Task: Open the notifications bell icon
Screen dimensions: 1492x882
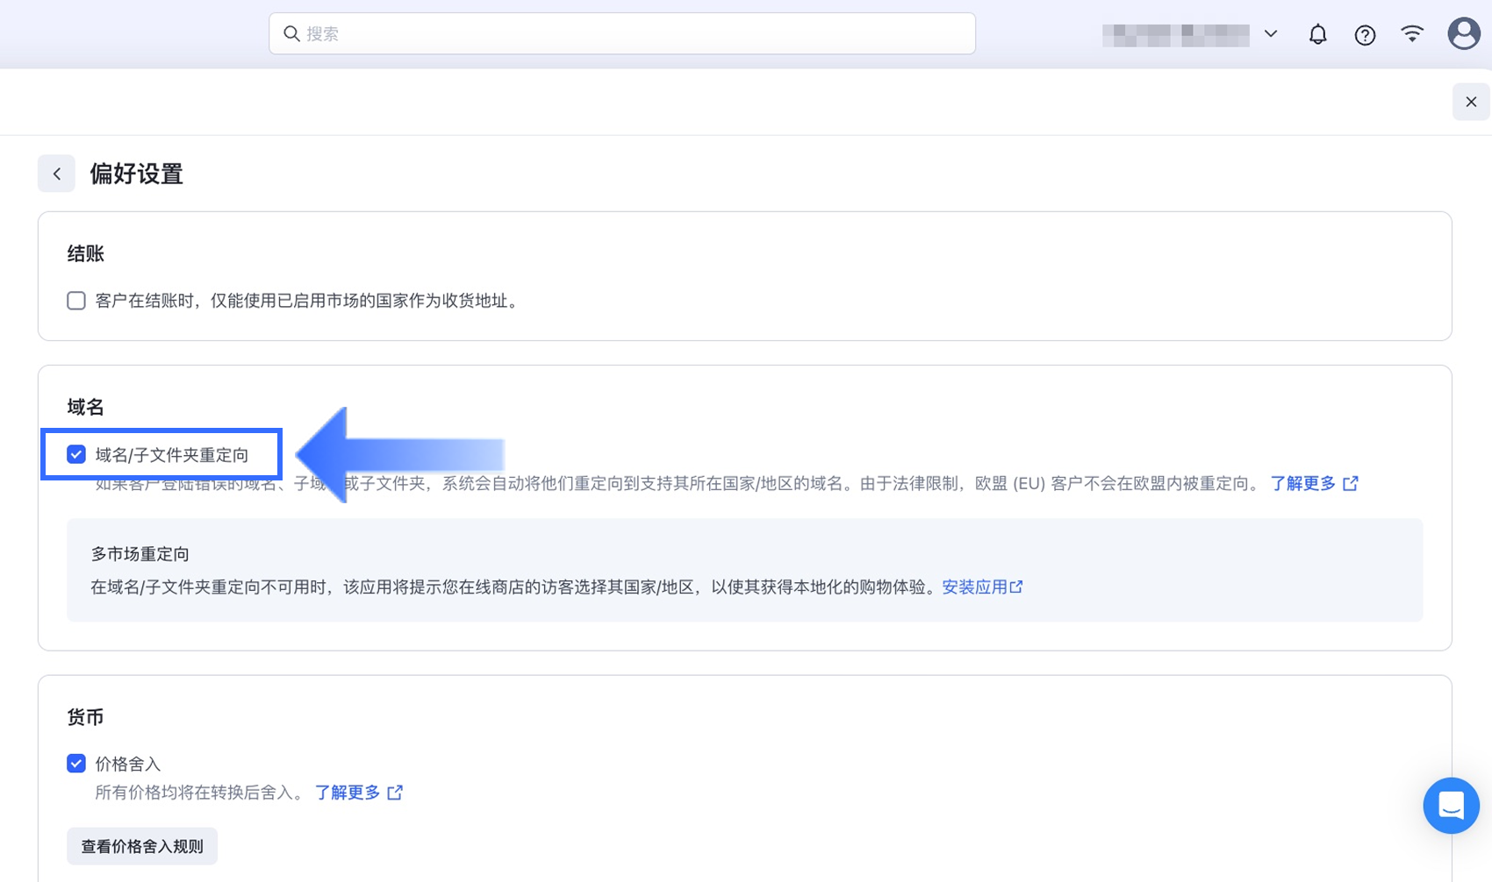Action: pyautogui.click(x=1317, y=33)
